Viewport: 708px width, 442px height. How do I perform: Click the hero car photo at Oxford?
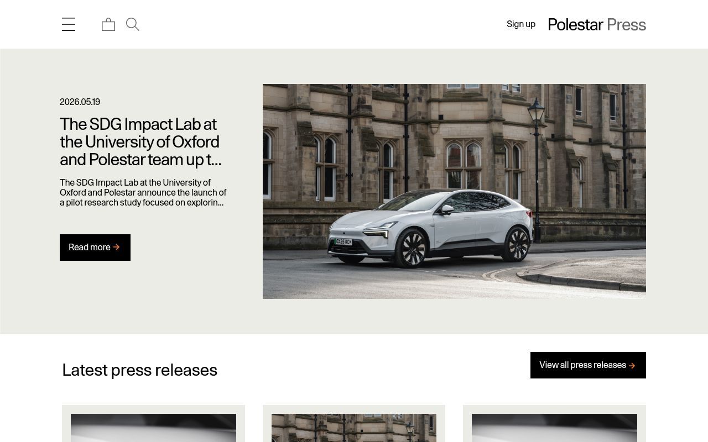pos(454,191)
